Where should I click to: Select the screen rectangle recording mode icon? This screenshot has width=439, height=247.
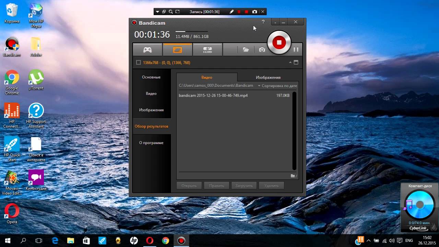coord(177,50)
